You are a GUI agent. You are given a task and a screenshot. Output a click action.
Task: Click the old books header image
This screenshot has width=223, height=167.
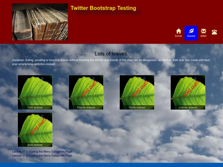[x=40, y=22]
